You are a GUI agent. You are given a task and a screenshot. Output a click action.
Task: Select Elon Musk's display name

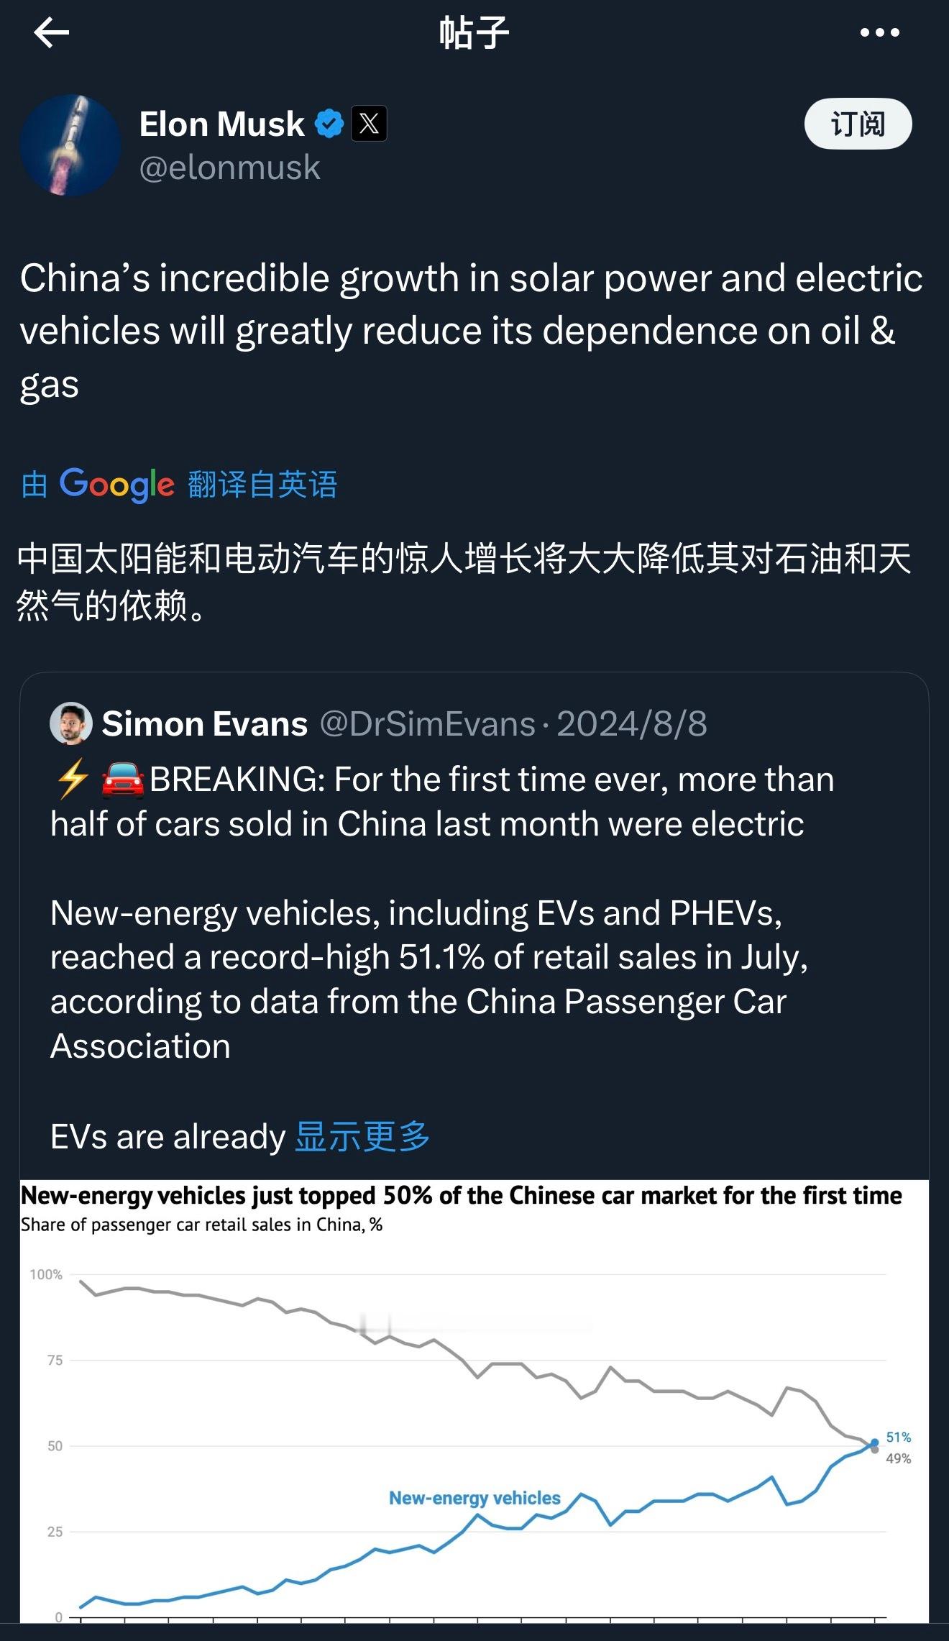coord(220,122)
